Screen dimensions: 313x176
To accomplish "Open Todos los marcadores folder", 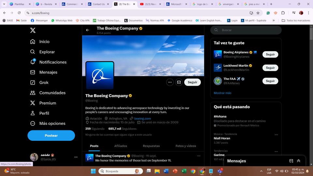I will (x=296, y=20).
